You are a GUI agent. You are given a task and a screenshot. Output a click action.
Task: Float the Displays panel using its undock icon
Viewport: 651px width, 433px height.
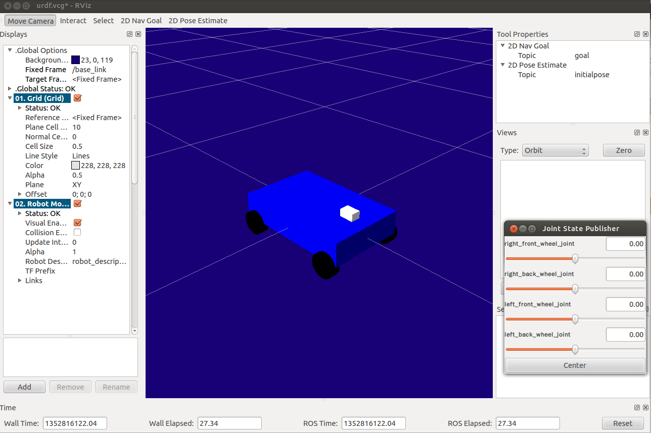pyautogui.click(x=129, y=34)
